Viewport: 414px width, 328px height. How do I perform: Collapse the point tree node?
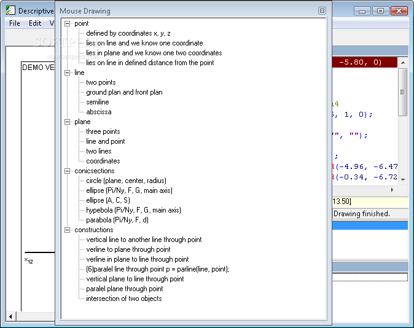(68, 23)
